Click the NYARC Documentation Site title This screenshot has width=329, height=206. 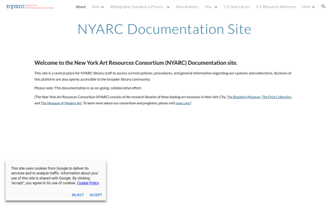(164, 29)
